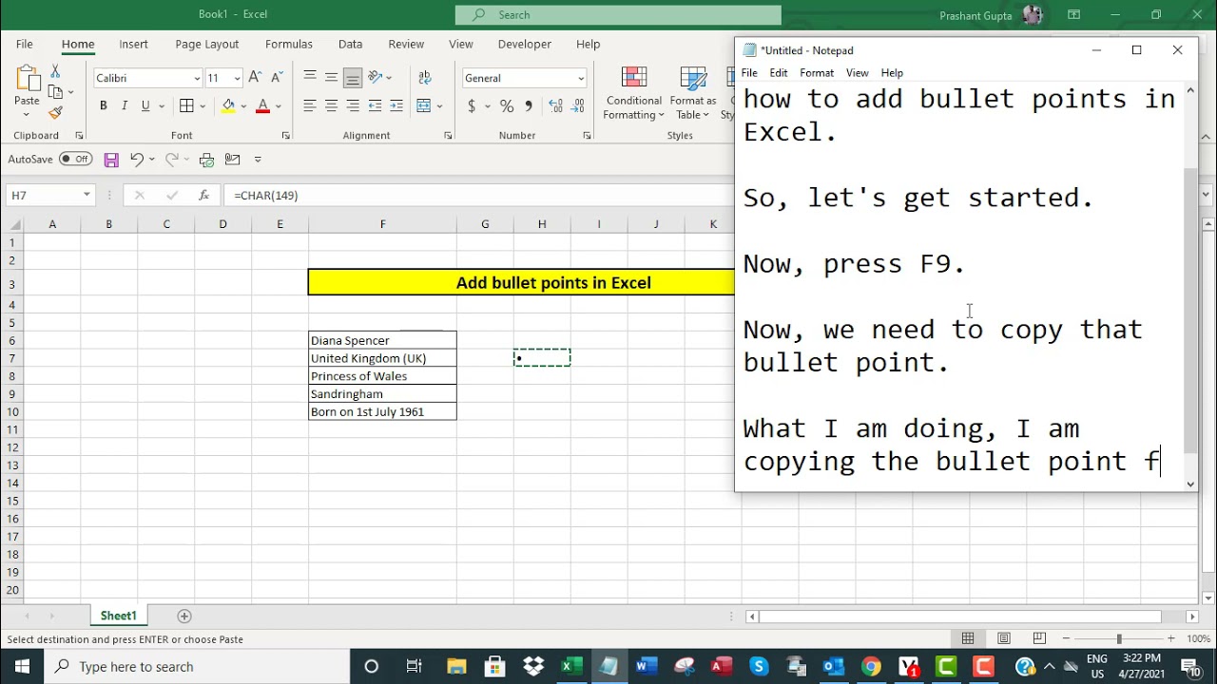Customize Quick Access Toolbar dropdown
Image resolution: width=1217 pixels, height=684 pixels.
pos(258,160)
